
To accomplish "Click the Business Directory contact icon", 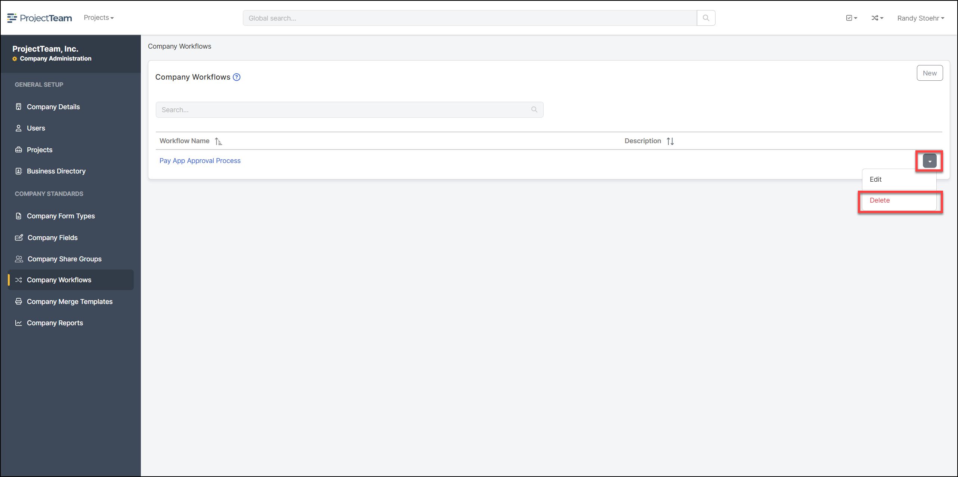I will pyautogui.click(x=18, y=171).
